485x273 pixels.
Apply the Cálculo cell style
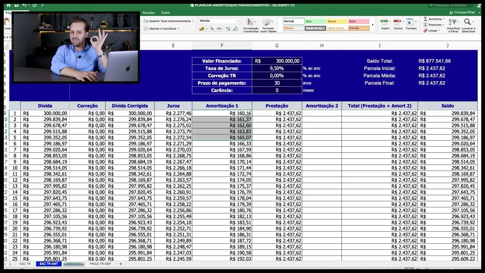294,28
